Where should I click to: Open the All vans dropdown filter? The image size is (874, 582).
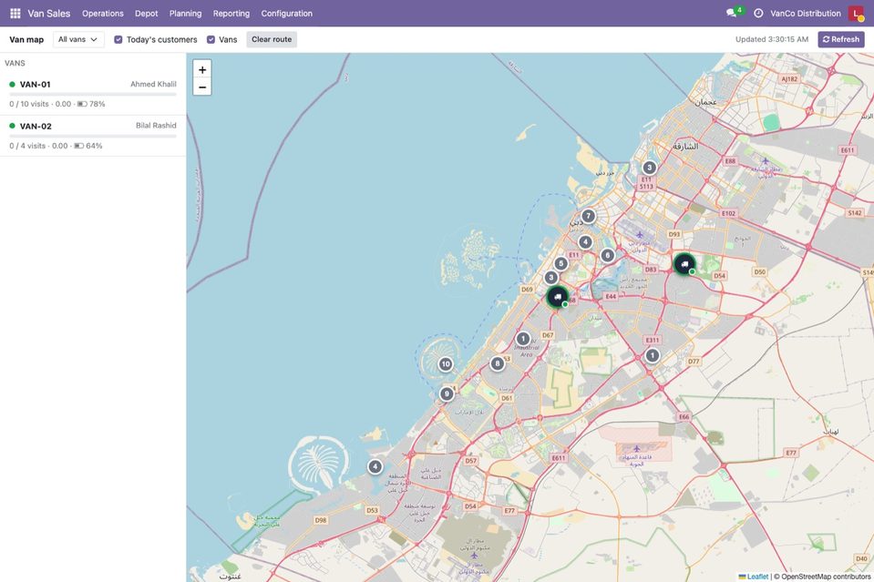coord(78,39)
